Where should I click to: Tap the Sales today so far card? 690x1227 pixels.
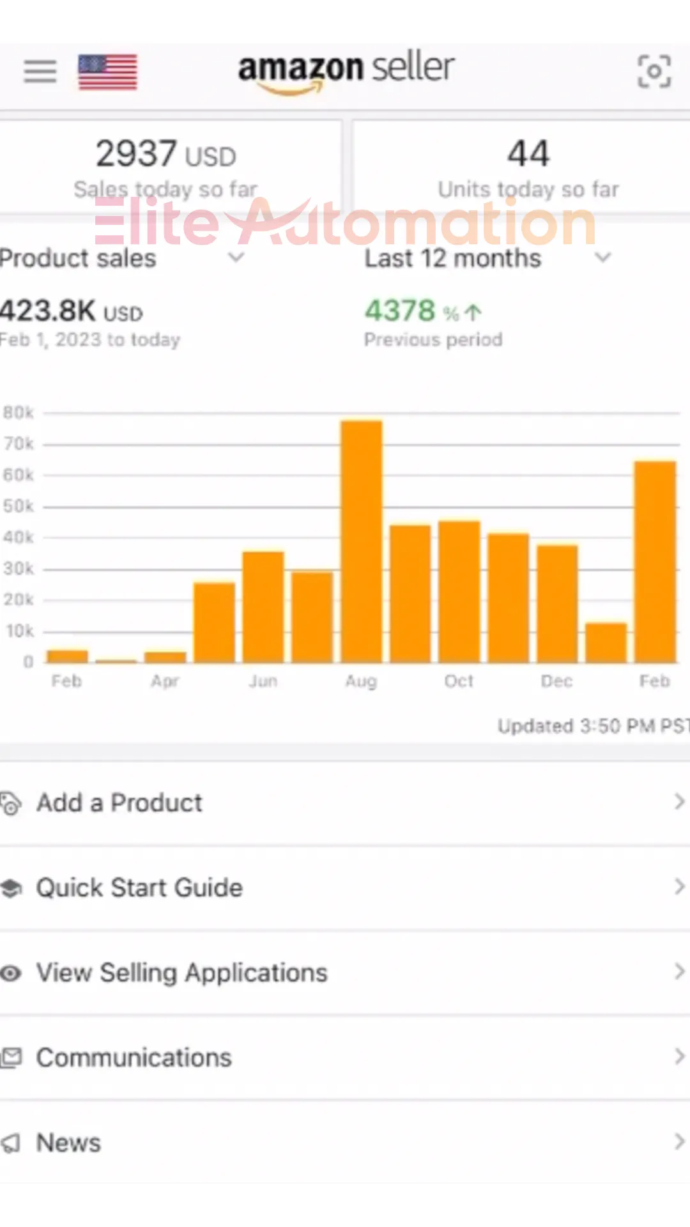pos(169,167)
